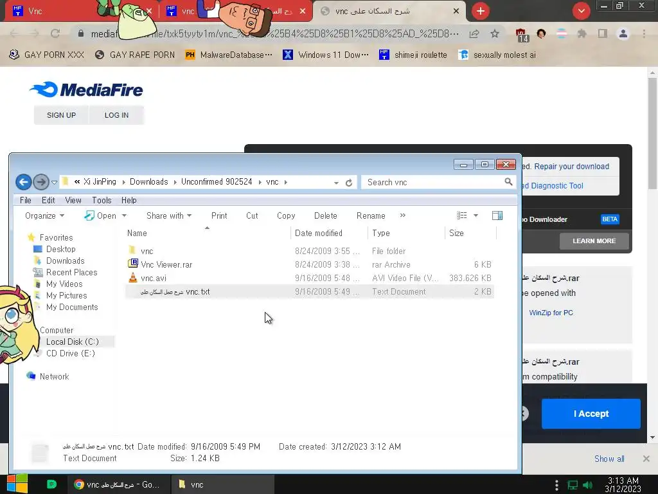Open Desktop in the navigation pane
The image size is (658, 494).
pyautogui.click(x=61, y=249)
